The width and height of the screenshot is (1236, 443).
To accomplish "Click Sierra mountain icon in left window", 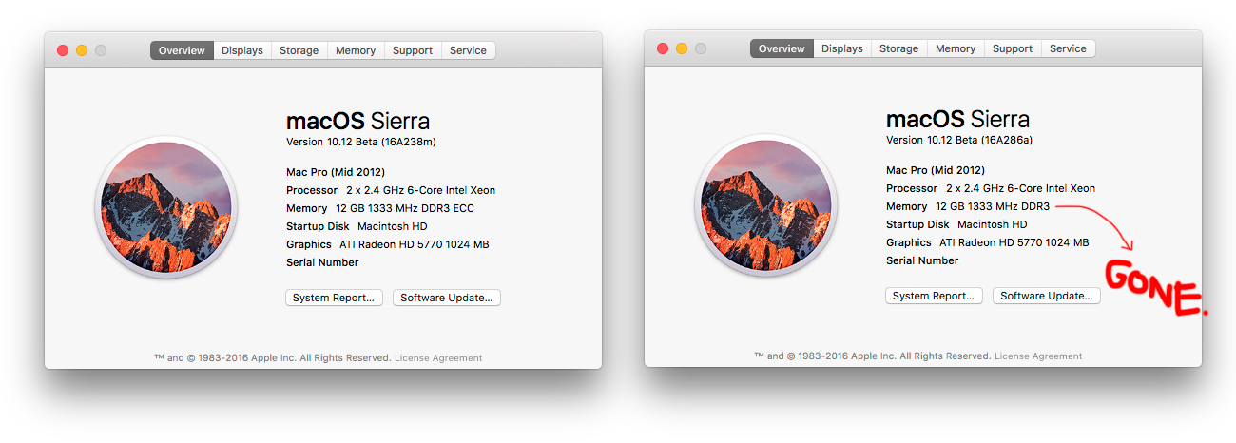I will tap(166, 206).
